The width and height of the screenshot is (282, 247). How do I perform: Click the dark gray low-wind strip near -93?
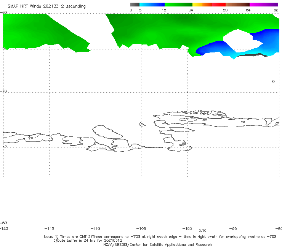(x=253, y=55)
